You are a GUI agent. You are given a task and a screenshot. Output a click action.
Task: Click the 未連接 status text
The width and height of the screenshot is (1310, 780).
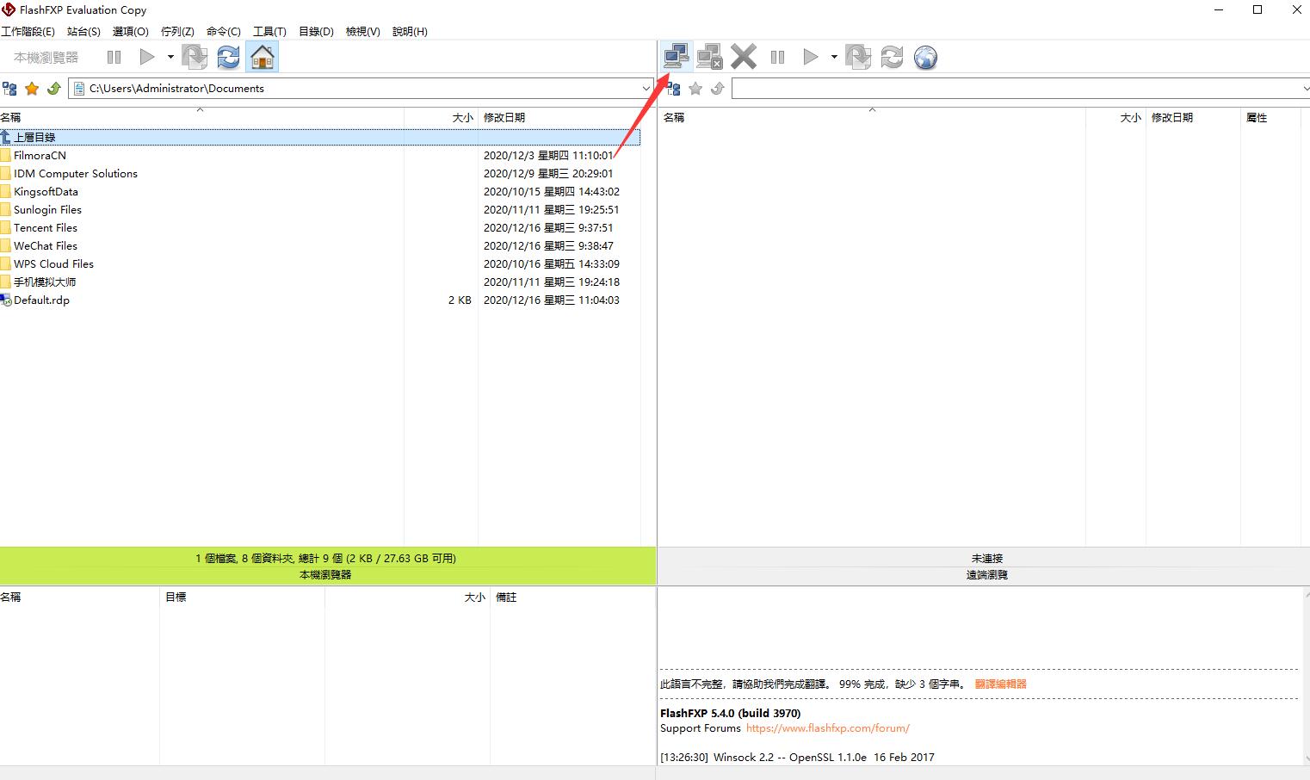tap(986, 558)
